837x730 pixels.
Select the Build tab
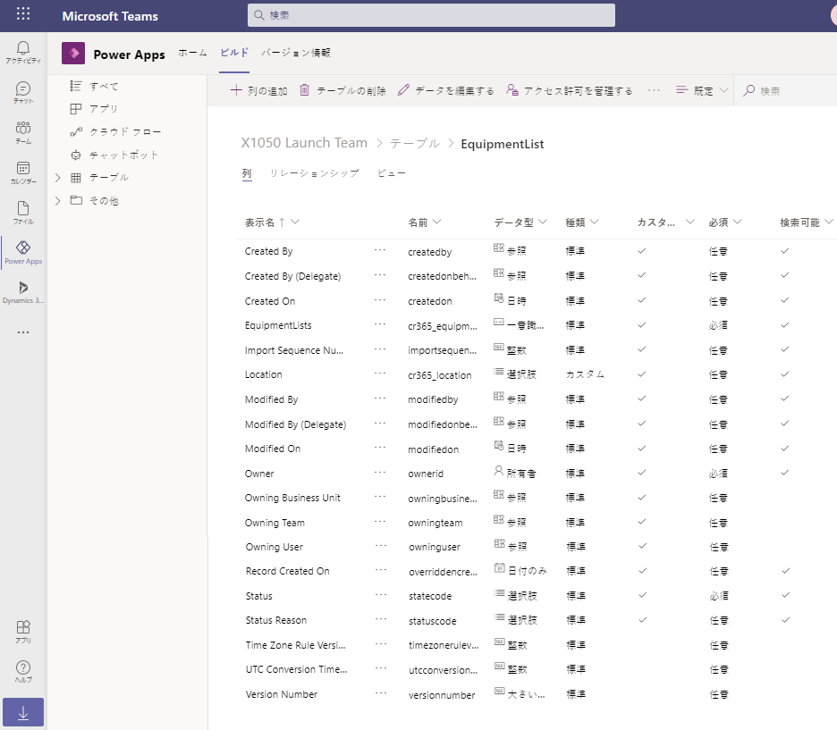click(234, 53)
